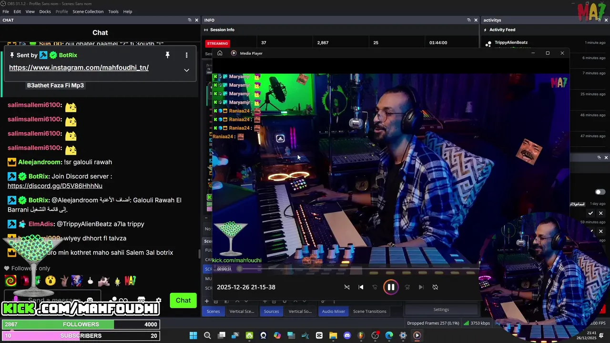Switch to the Scene Transitions tab
Viewport: 610px width, 343px height.
[x=369, y=312]
